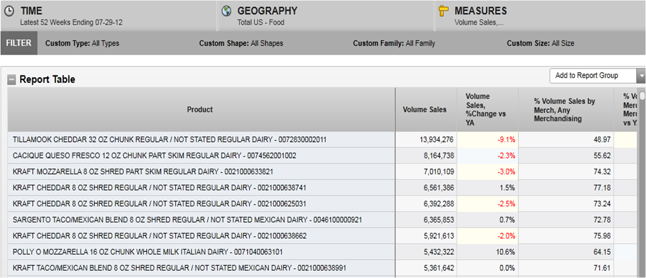Viewport: 646px width, 278px height.
Task: Change the Custom Size filter
Action: coord(540,43)
